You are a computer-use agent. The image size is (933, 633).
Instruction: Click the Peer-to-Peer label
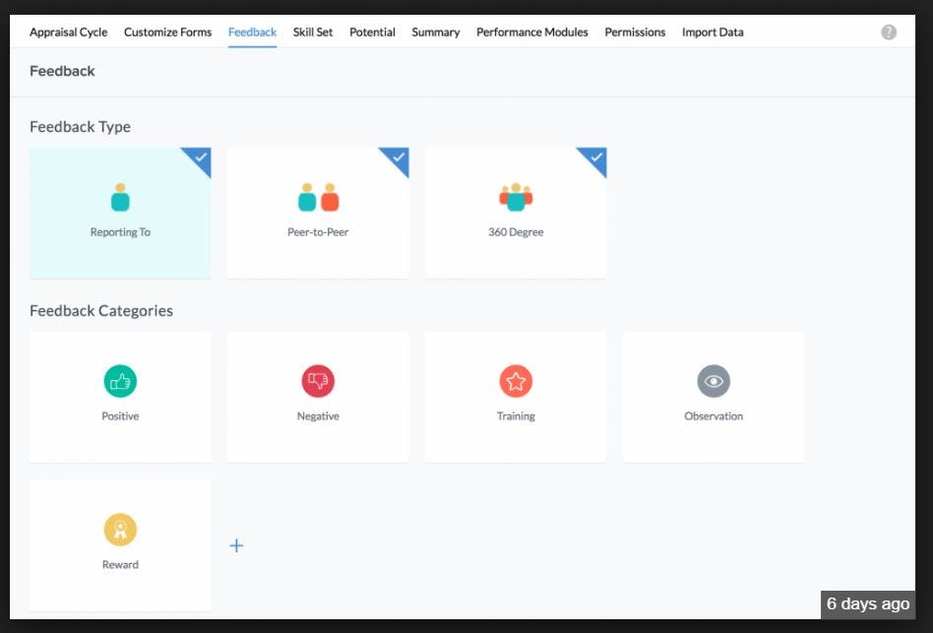318,232
